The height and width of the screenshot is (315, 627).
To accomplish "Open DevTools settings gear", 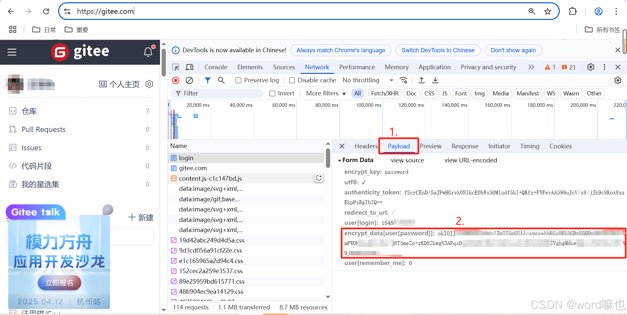I will [591, 67].
